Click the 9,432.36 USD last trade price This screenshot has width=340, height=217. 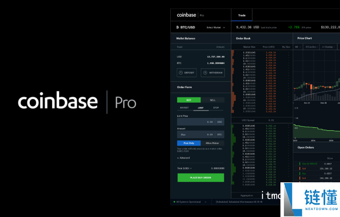click(x=247, y=27)
